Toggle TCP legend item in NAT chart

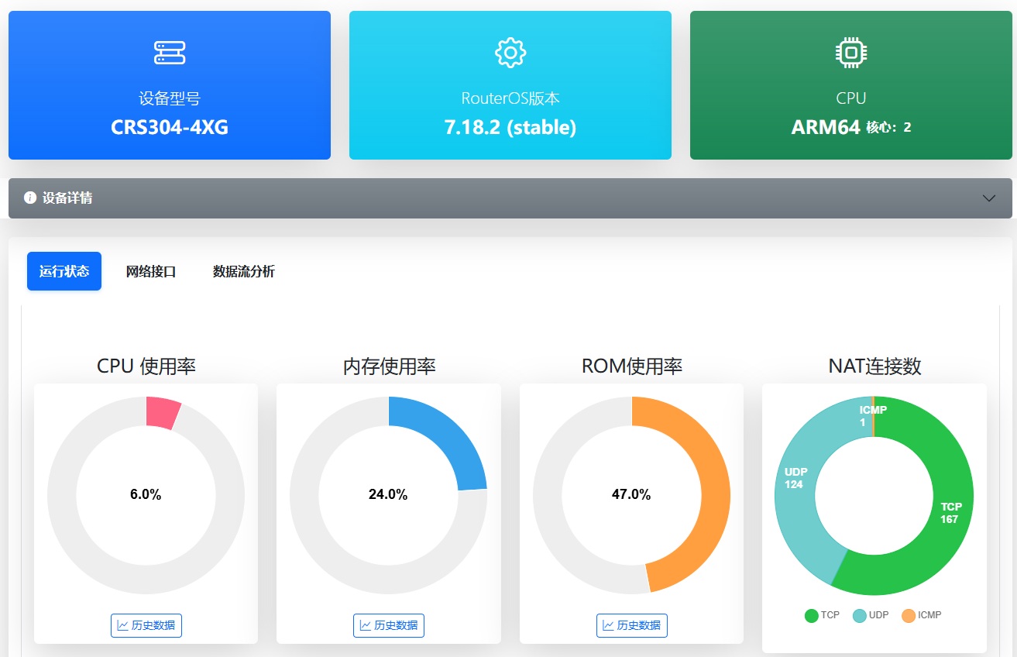click(822, 615)
